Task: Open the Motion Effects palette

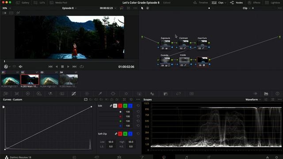Action: point(62,94)
